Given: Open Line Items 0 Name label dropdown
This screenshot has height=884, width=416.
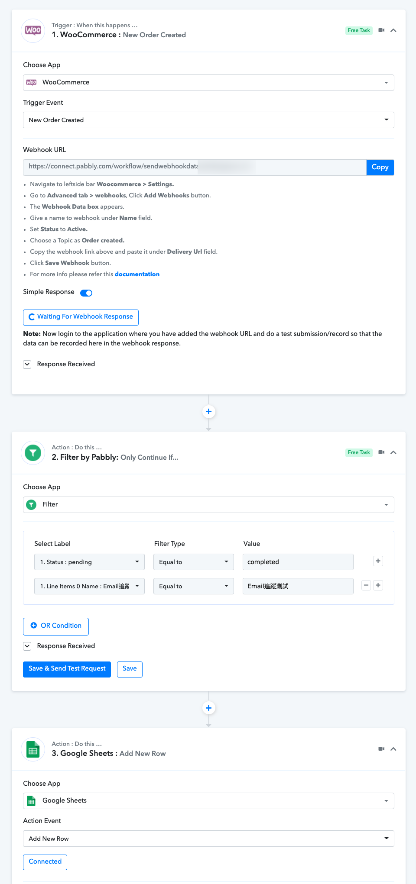Looking at the screenshot, I should (x=89, y=586).
